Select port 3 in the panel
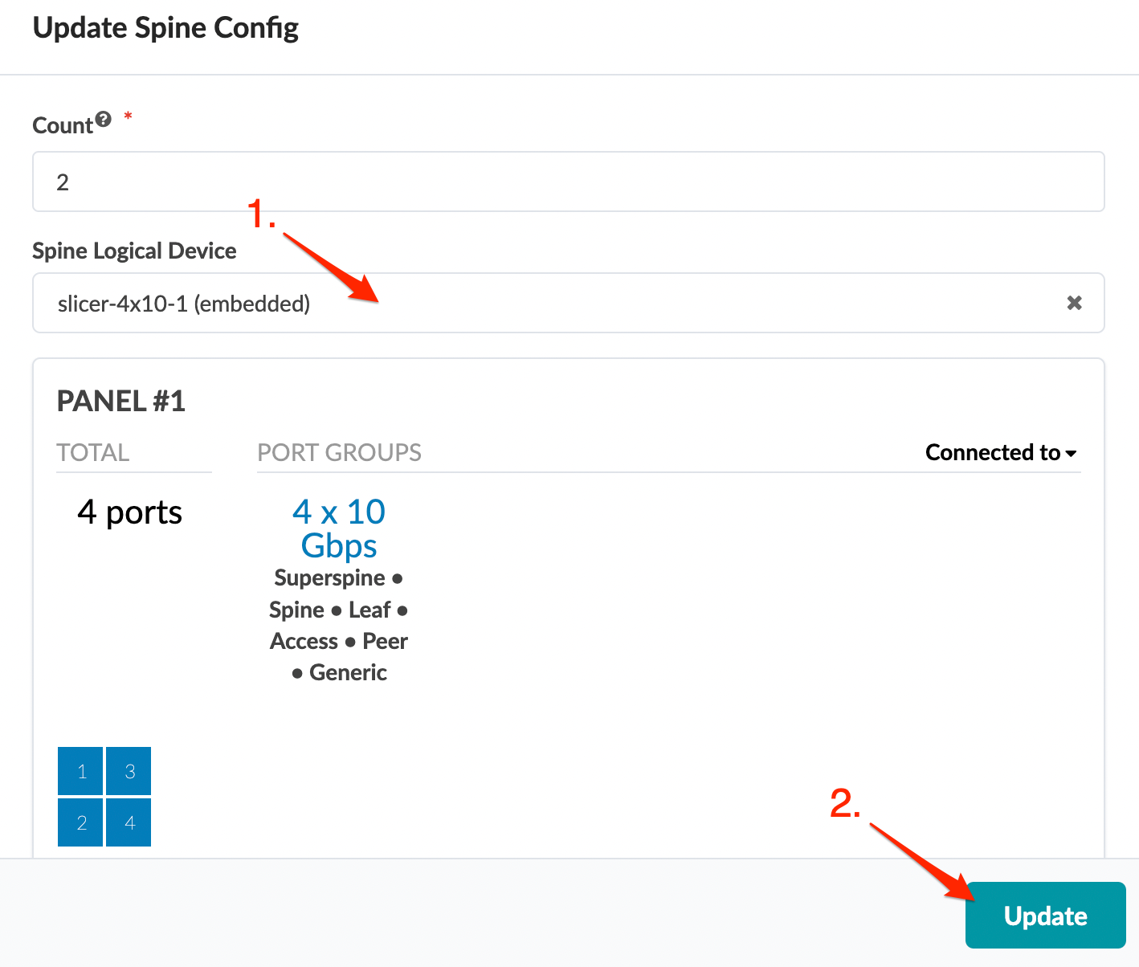Viewport: 1139px width, 967px height. [x=129, y=772]
